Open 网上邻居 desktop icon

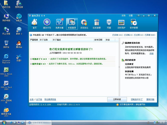(6, 31)
